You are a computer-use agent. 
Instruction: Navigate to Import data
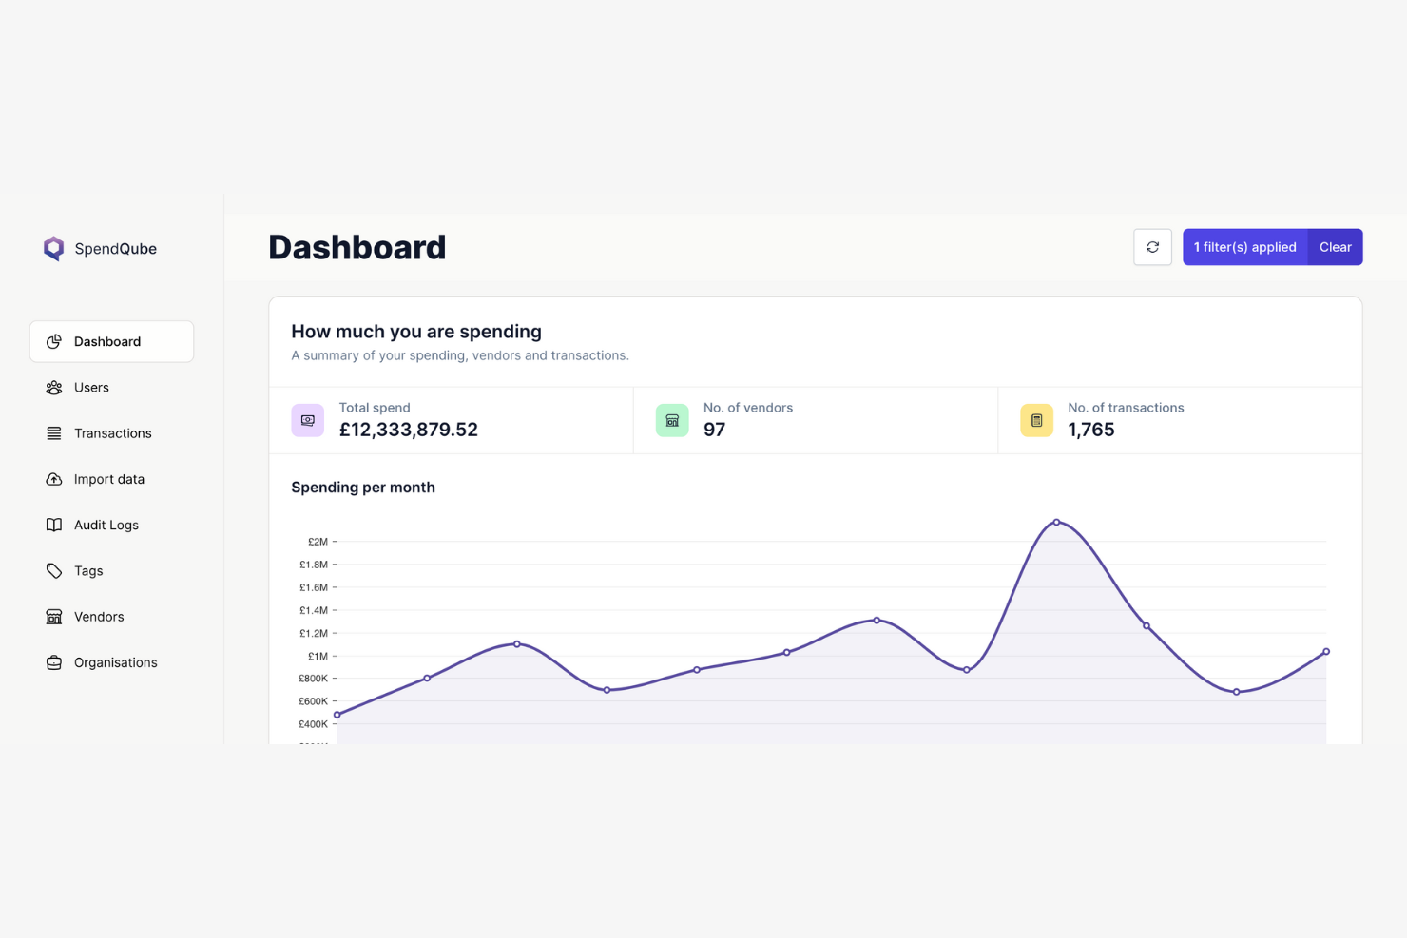pos(111,479)
